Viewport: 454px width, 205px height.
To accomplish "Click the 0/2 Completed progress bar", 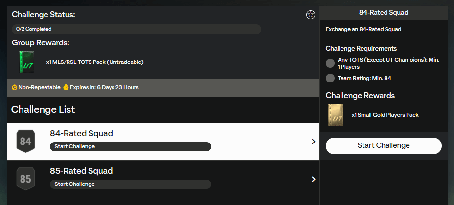I will (136, 29).
